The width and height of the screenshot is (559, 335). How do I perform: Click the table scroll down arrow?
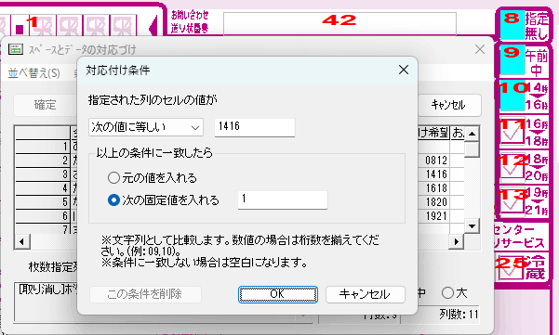pyautogui.click(x=472, y=225)
